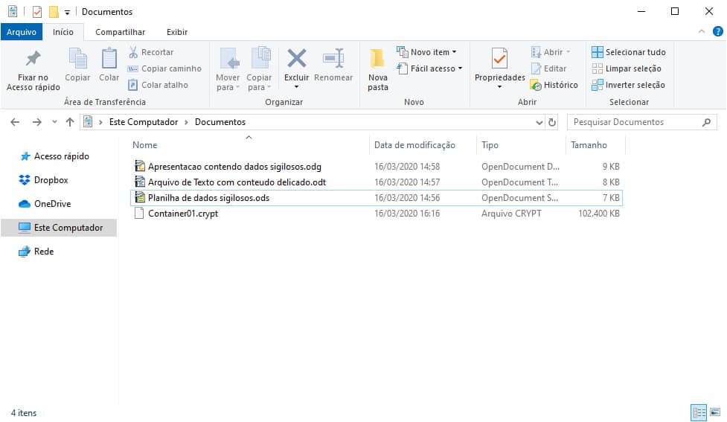This screenshot has height=422, width=727.
Task: Click Documentos in address bar breadcrumb
Action: pos(220,122)
